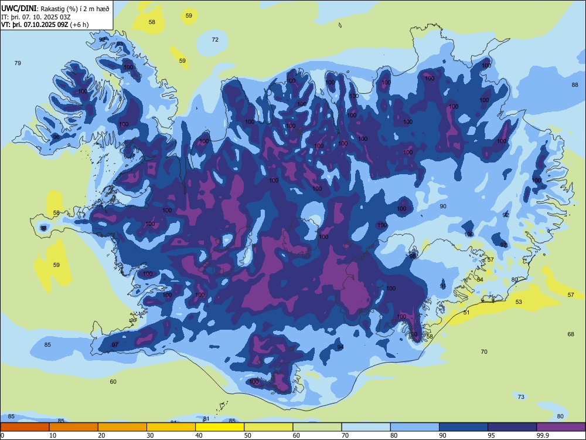Click the '96' value in the Westfjords
The height and width of the screenshot is (440, 586).
56,137
